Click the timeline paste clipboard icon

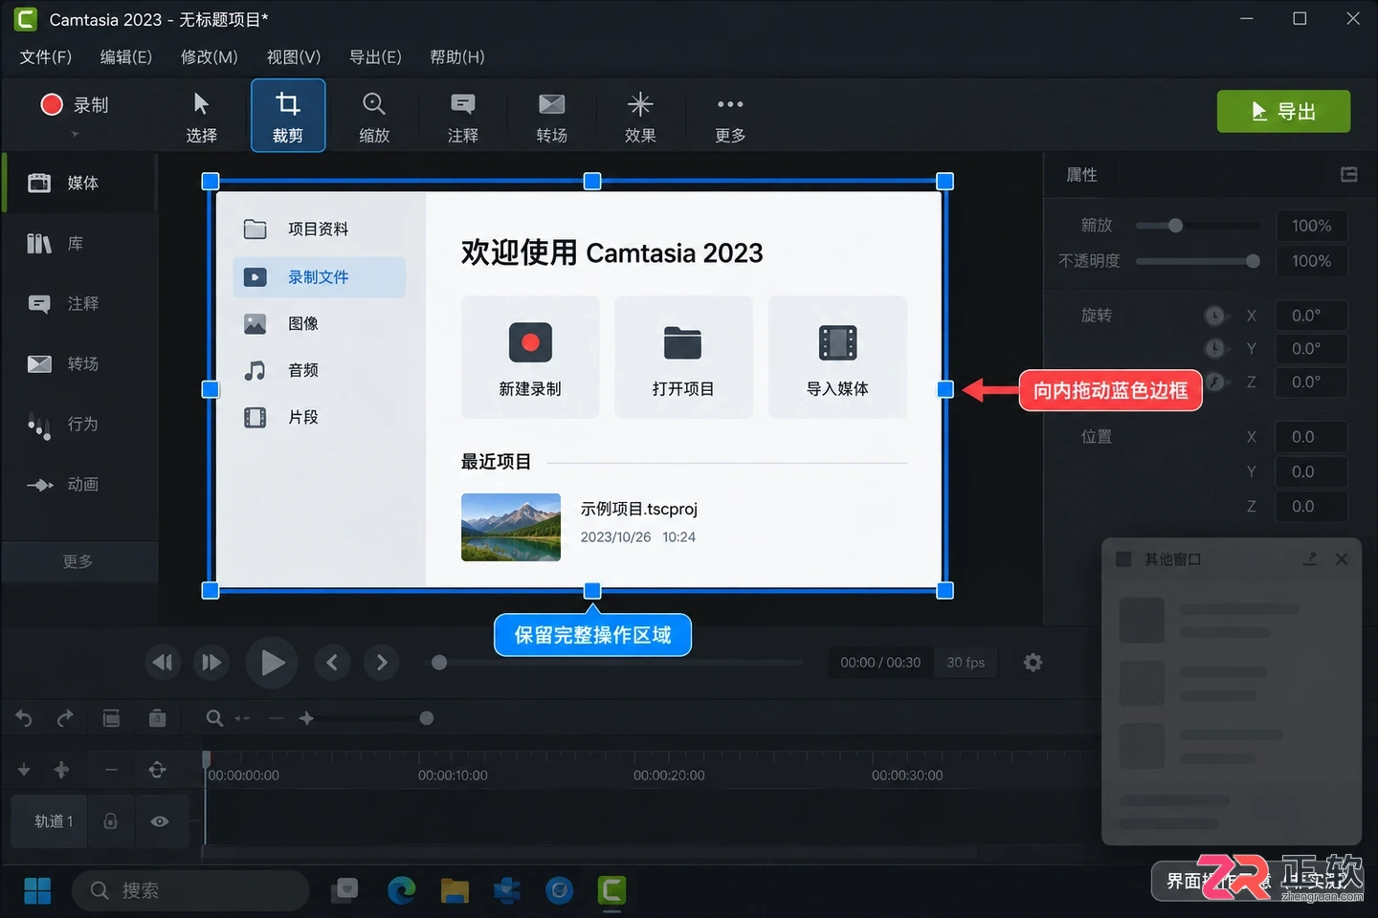(x=158, y=718)
